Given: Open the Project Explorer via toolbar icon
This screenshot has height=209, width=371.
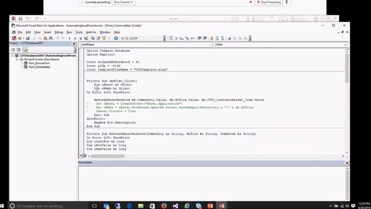Looking at the screenshot, I should coord(93,38).
